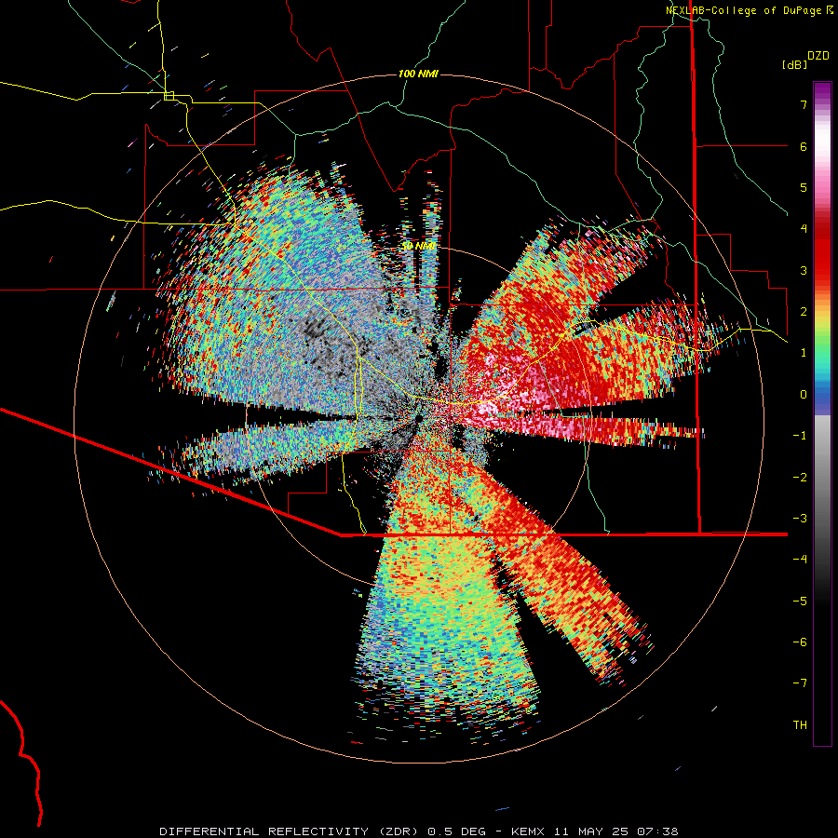Click the NEXLAB-College of DuPage watermark text
The width and height of the screenshot is (838, 838).
[x=749, y=10]
